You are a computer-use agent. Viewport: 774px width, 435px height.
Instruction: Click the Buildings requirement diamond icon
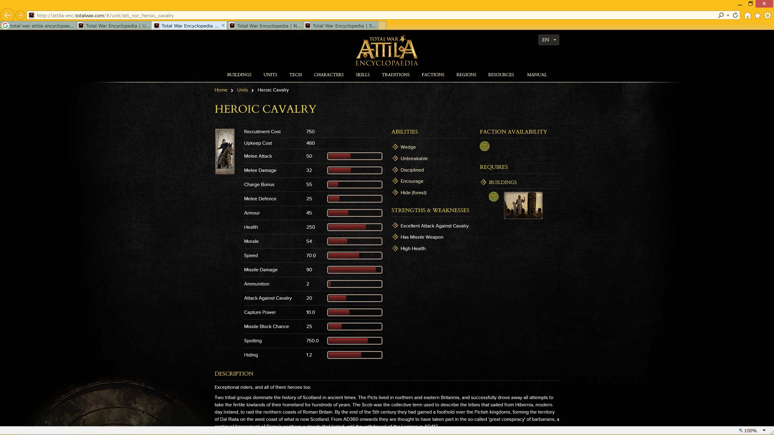tap(483, 182)
